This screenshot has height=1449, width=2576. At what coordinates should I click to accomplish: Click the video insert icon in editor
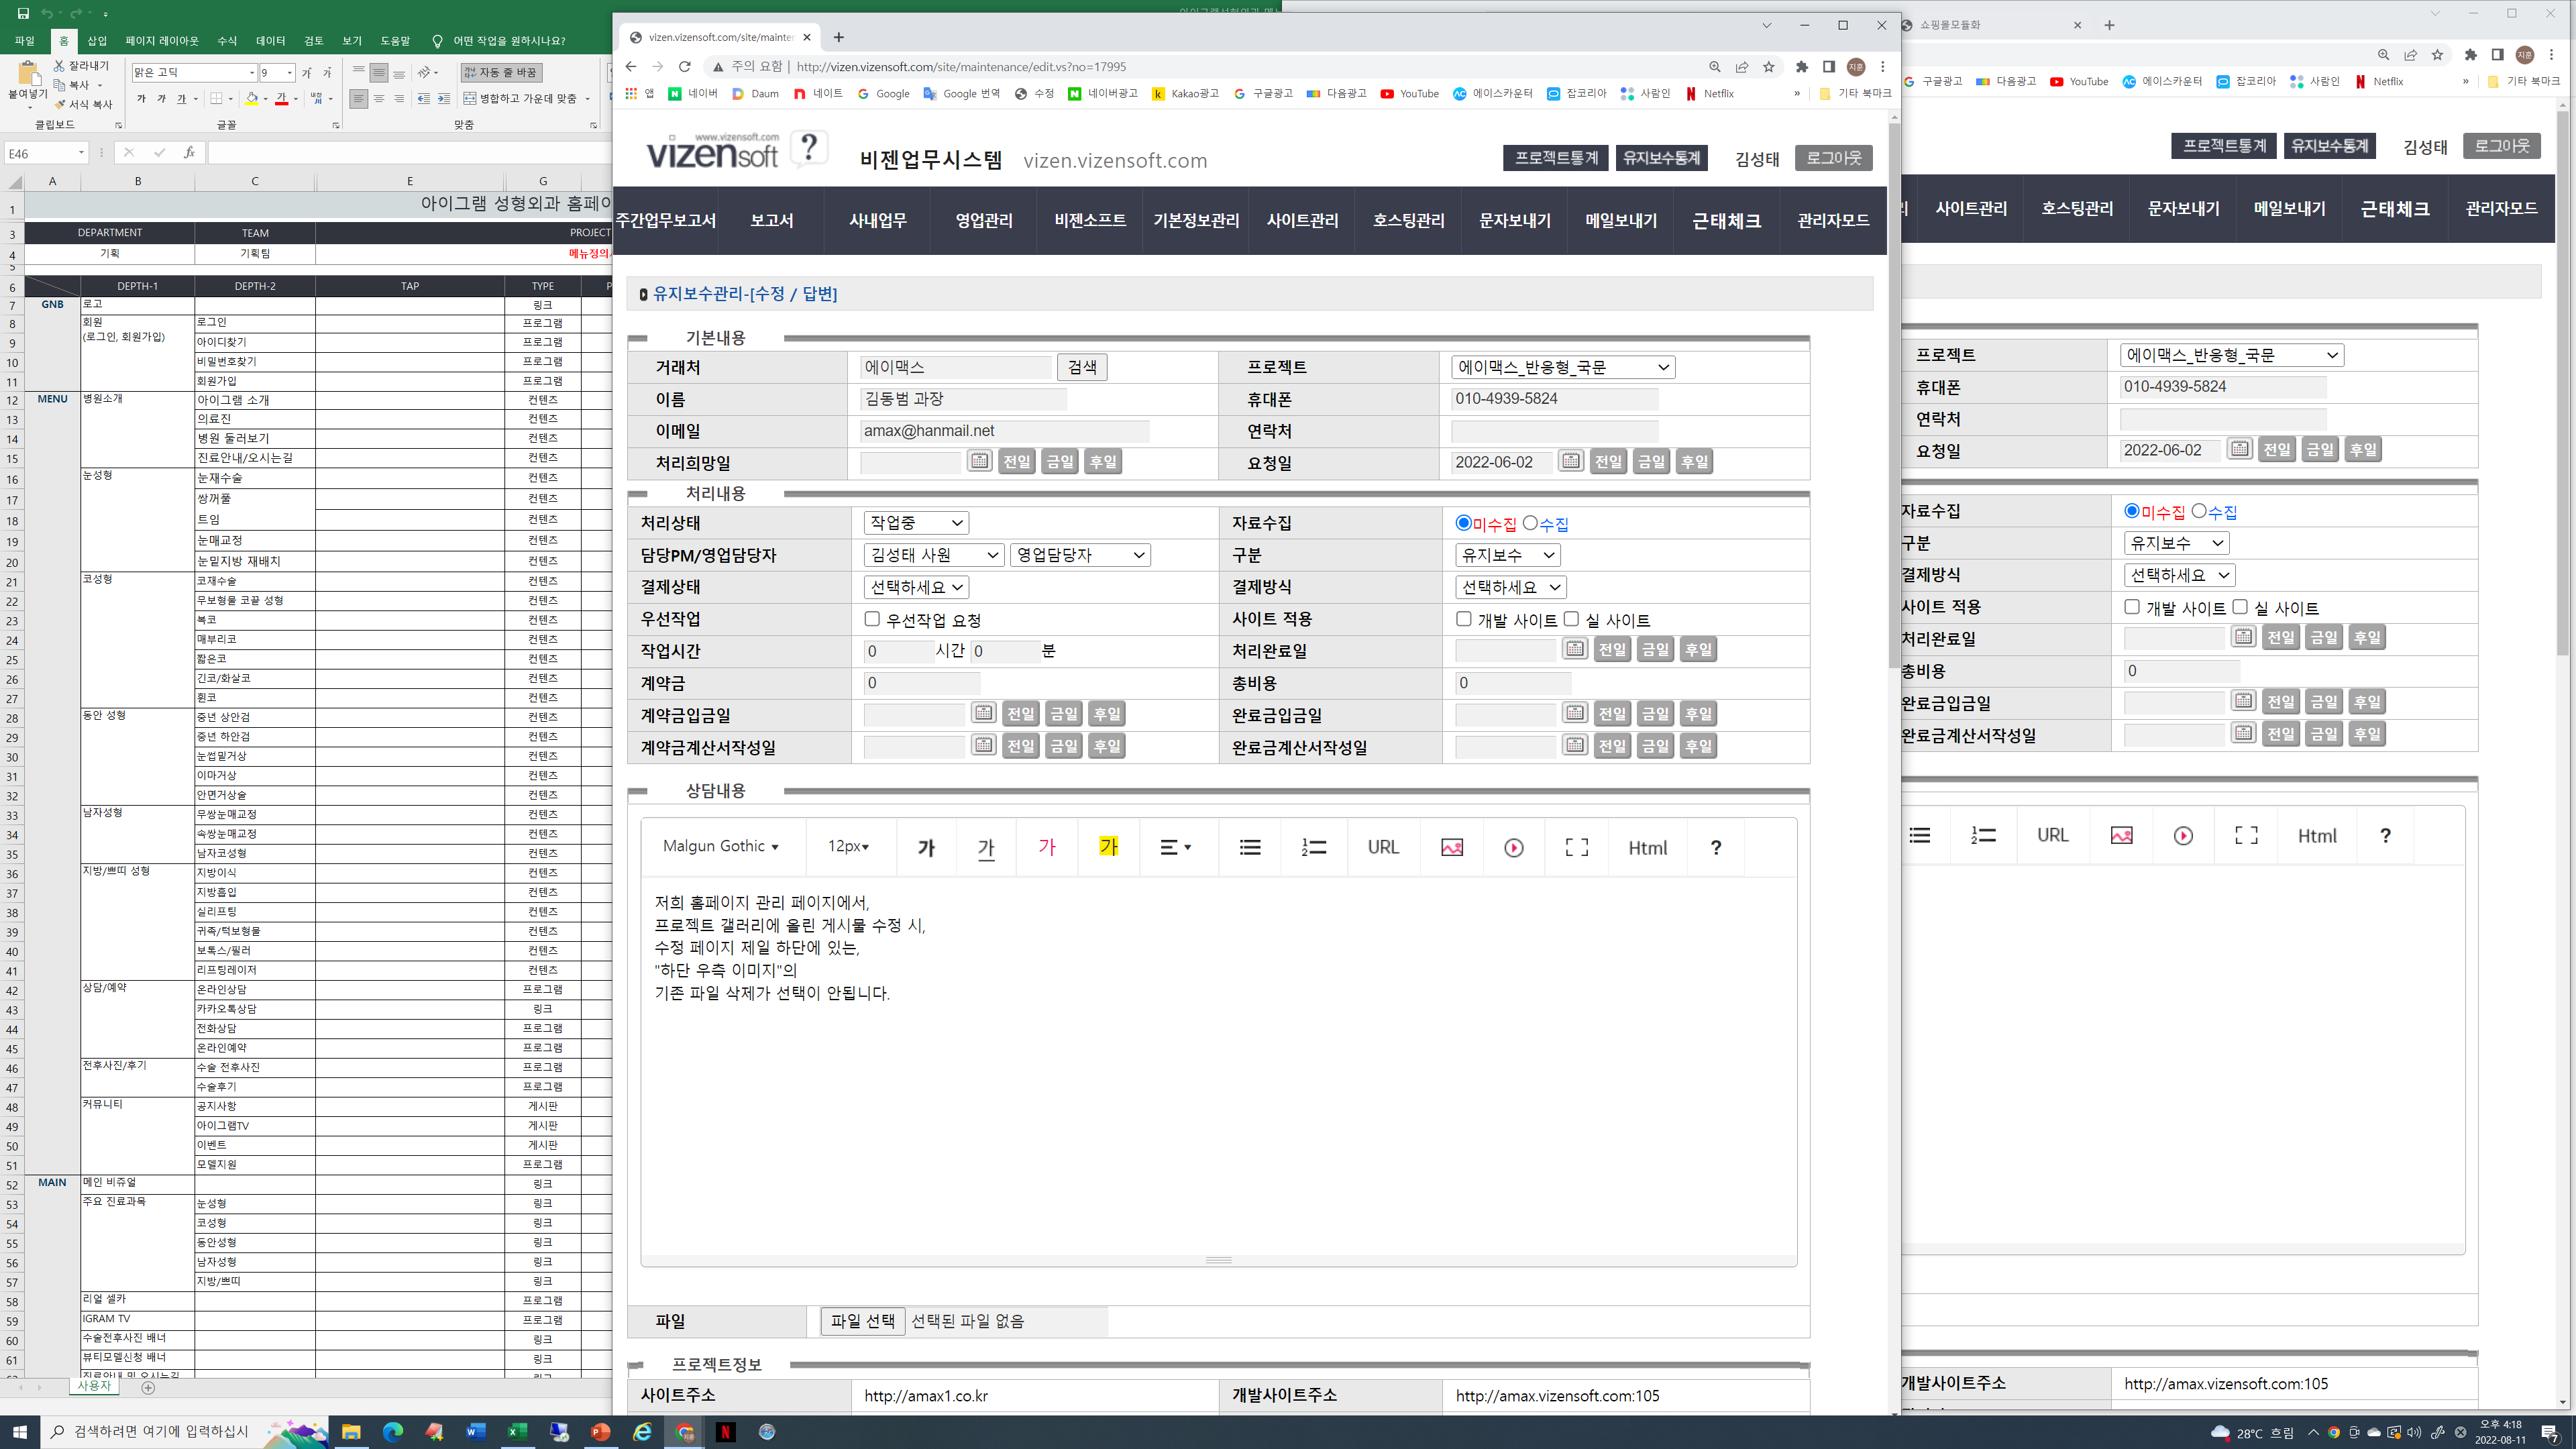(x=1513, y=847)
